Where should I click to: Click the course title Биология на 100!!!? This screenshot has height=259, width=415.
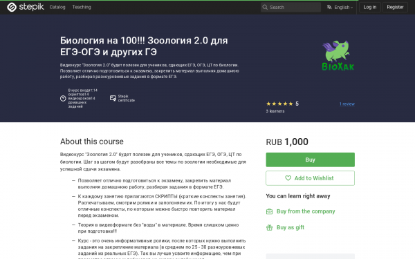pos(144,46)
